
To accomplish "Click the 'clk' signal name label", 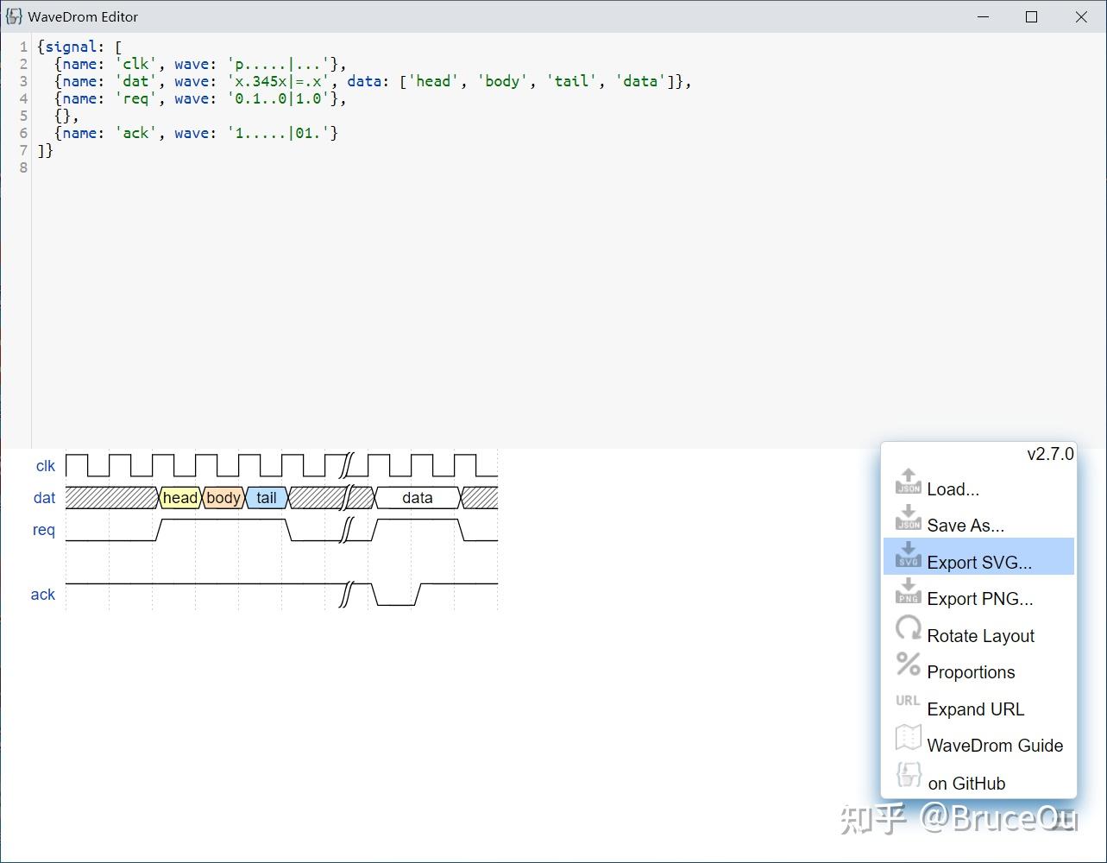I will (x=46, y=466).
